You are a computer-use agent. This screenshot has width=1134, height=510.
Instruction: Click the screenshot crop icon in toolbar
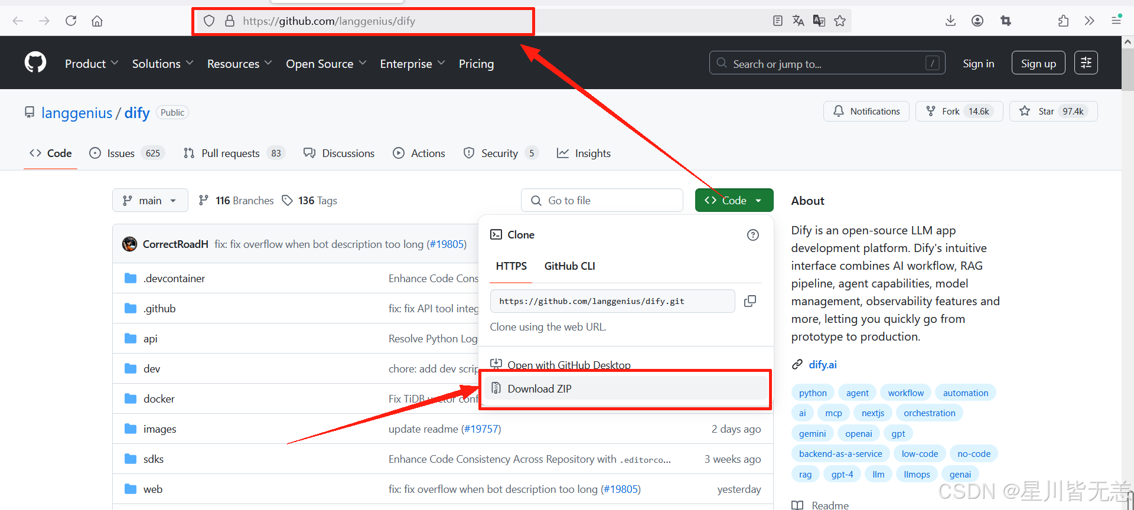point(1006,21)
